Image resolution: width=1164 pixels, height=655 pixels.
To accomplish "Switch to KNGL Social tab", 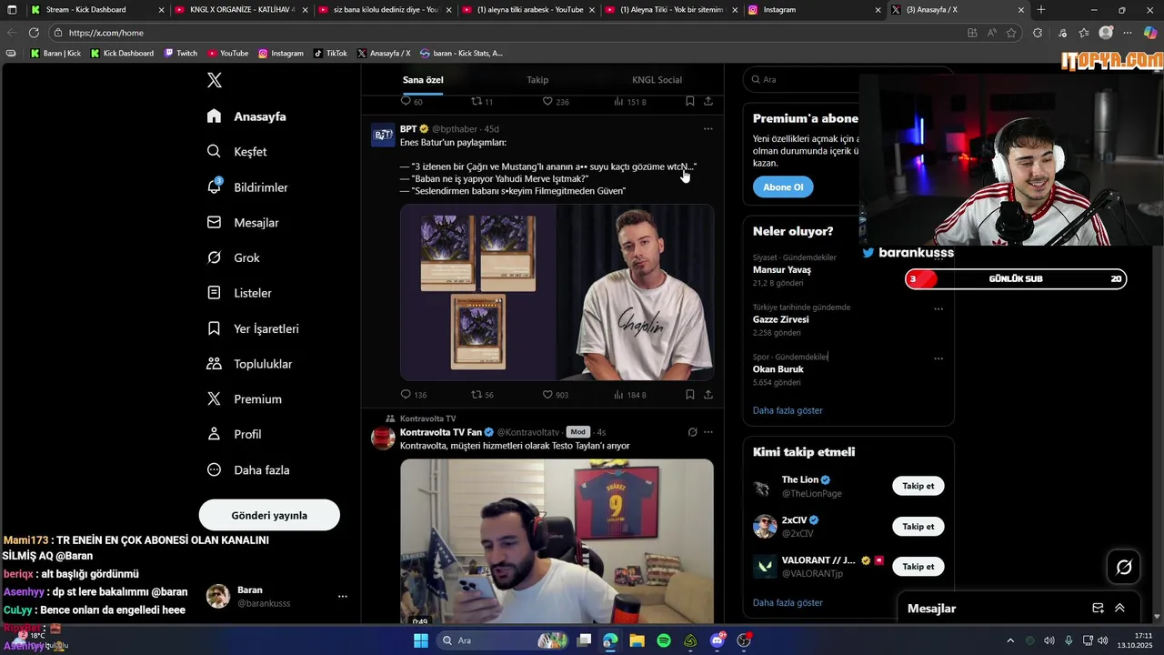I will coord(657,80).
